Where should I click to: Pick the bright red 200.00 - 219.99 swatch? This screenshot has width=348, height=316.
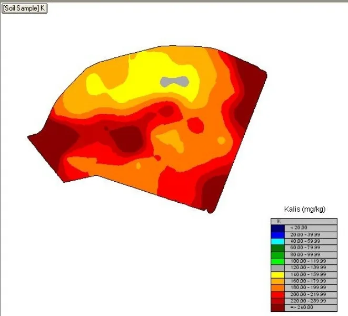(277, 295)
